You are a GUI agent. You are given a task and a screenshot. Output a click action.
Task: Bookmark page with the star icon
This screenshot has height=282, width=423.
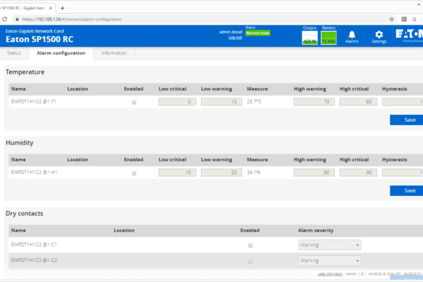coord(391,19)
